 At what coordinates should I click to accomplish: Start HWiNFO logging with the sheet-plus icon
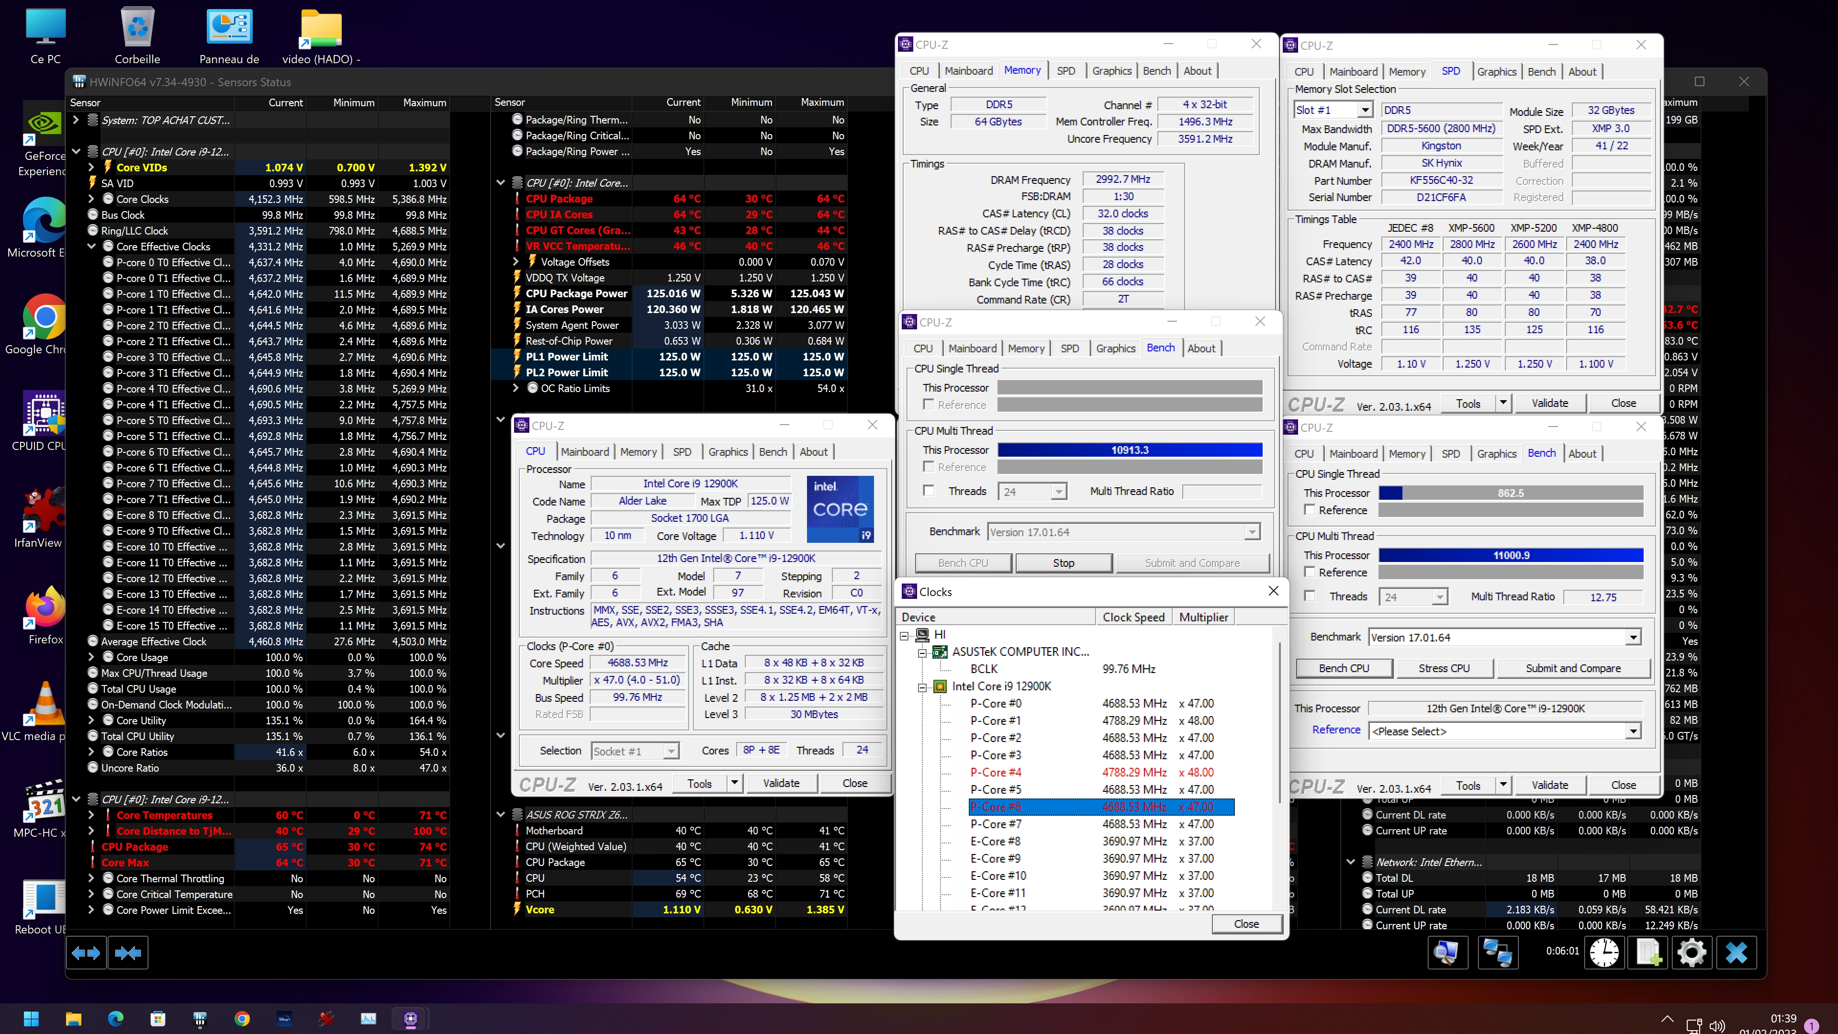1648,953
